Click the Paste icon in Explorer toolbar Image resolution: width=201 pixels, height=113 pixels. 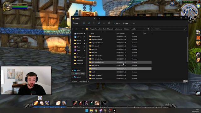tap(94, 23)
